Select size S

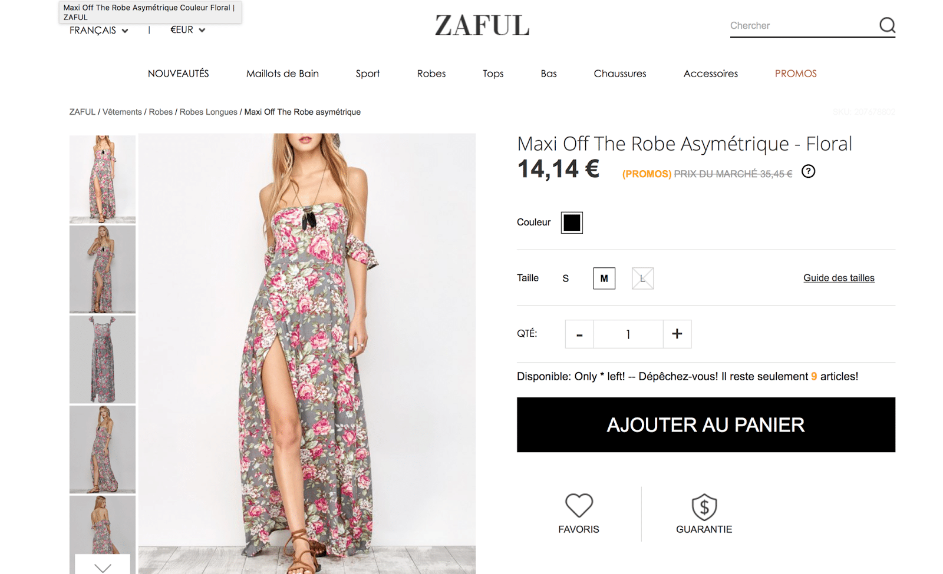coord(566,278)
